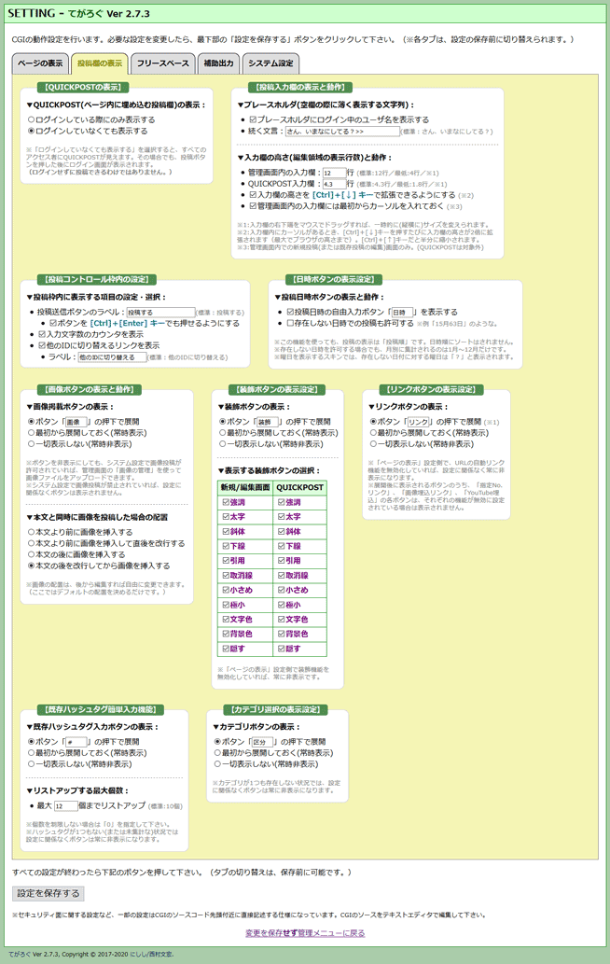
Task: Select ログインしていなくても表示する radio
Action: point(32,131)
